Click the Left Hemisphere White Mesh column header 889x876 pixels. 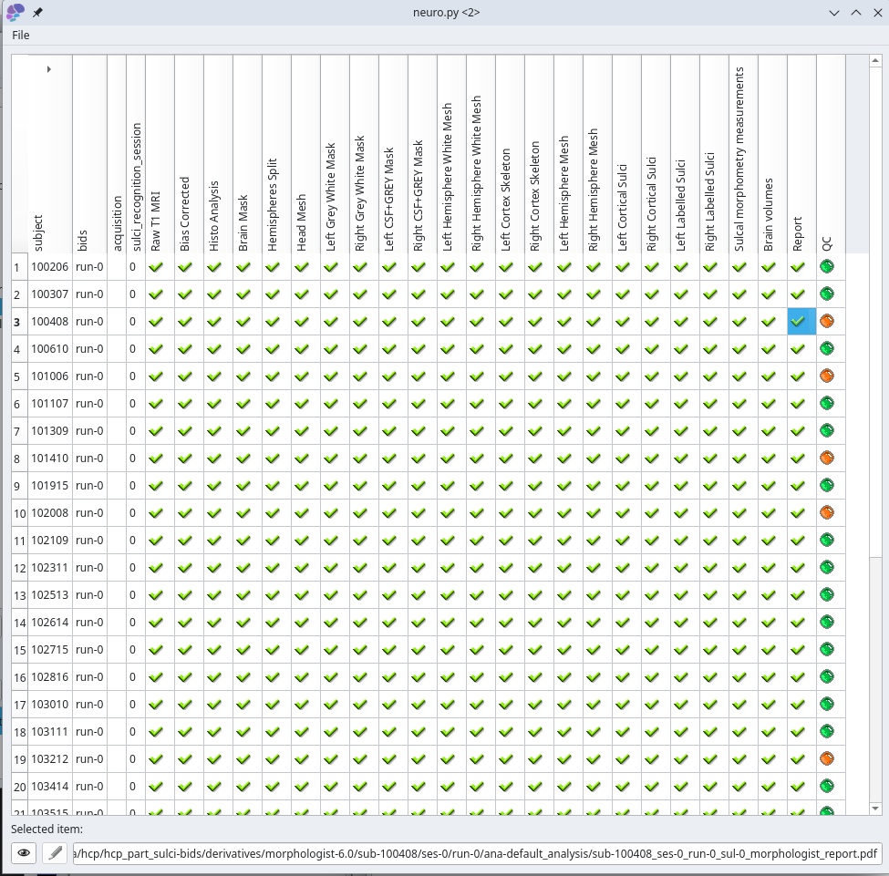(x=451, y=154)
